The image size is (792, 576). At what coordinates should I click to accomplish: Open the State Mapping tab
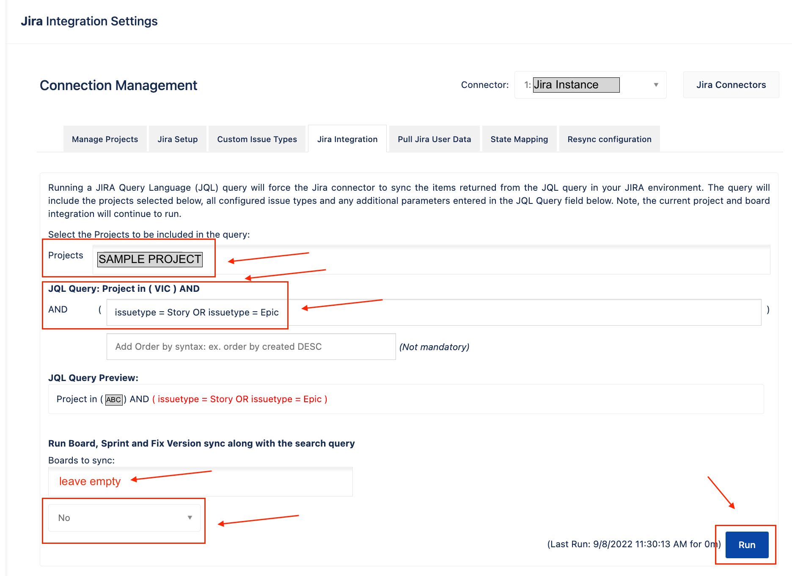[519, 139]
